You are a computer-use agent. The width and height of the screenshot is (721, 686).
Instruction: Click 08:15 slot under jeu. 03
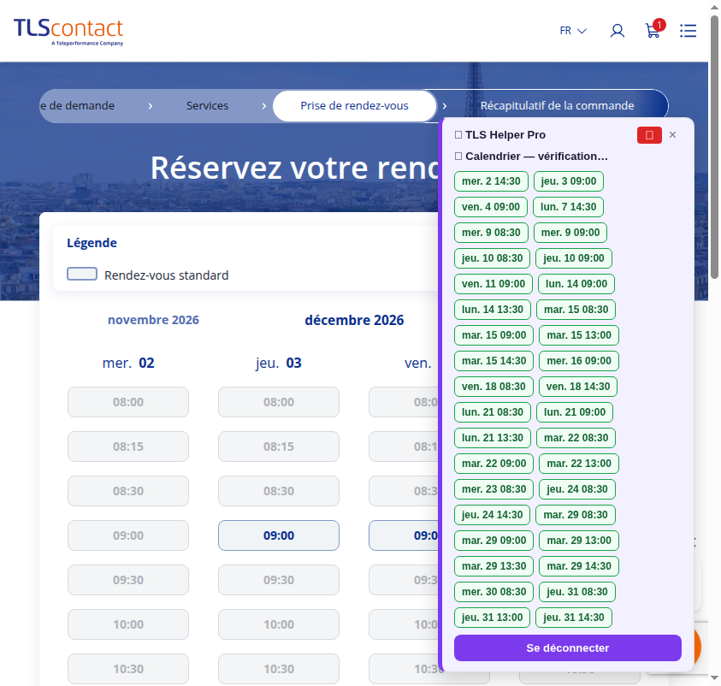click(x=279, y=446)
